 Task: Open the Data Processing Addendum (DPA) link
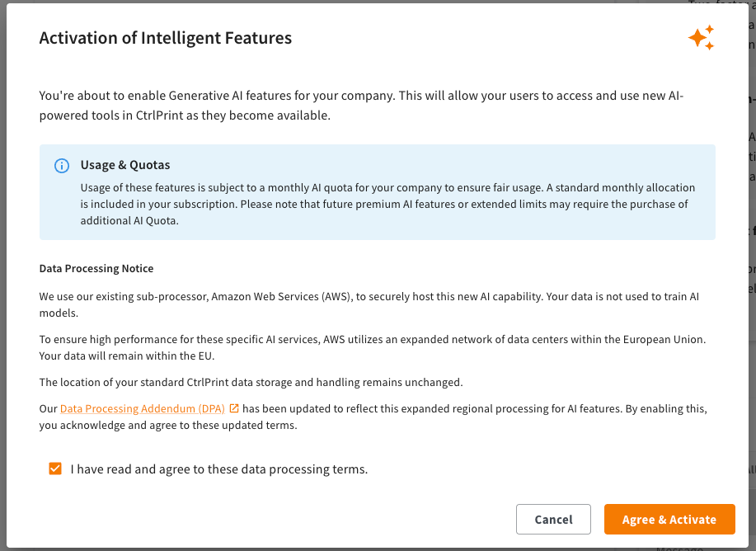[x=142, y=408]
